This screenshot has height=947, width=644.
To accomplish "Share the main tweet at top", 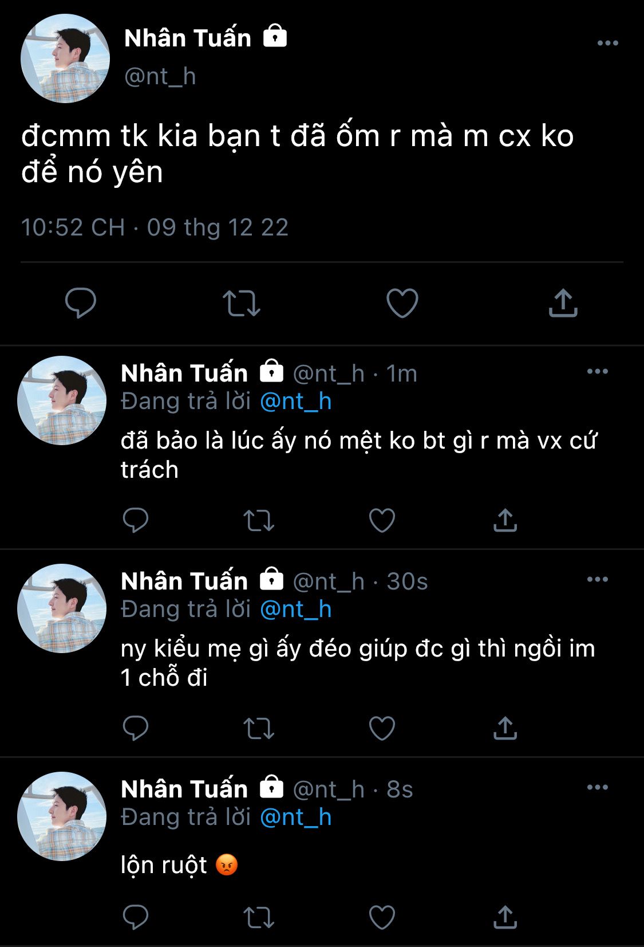I will pos(563,302).
